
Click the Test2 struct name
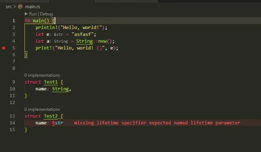point(51,116)
